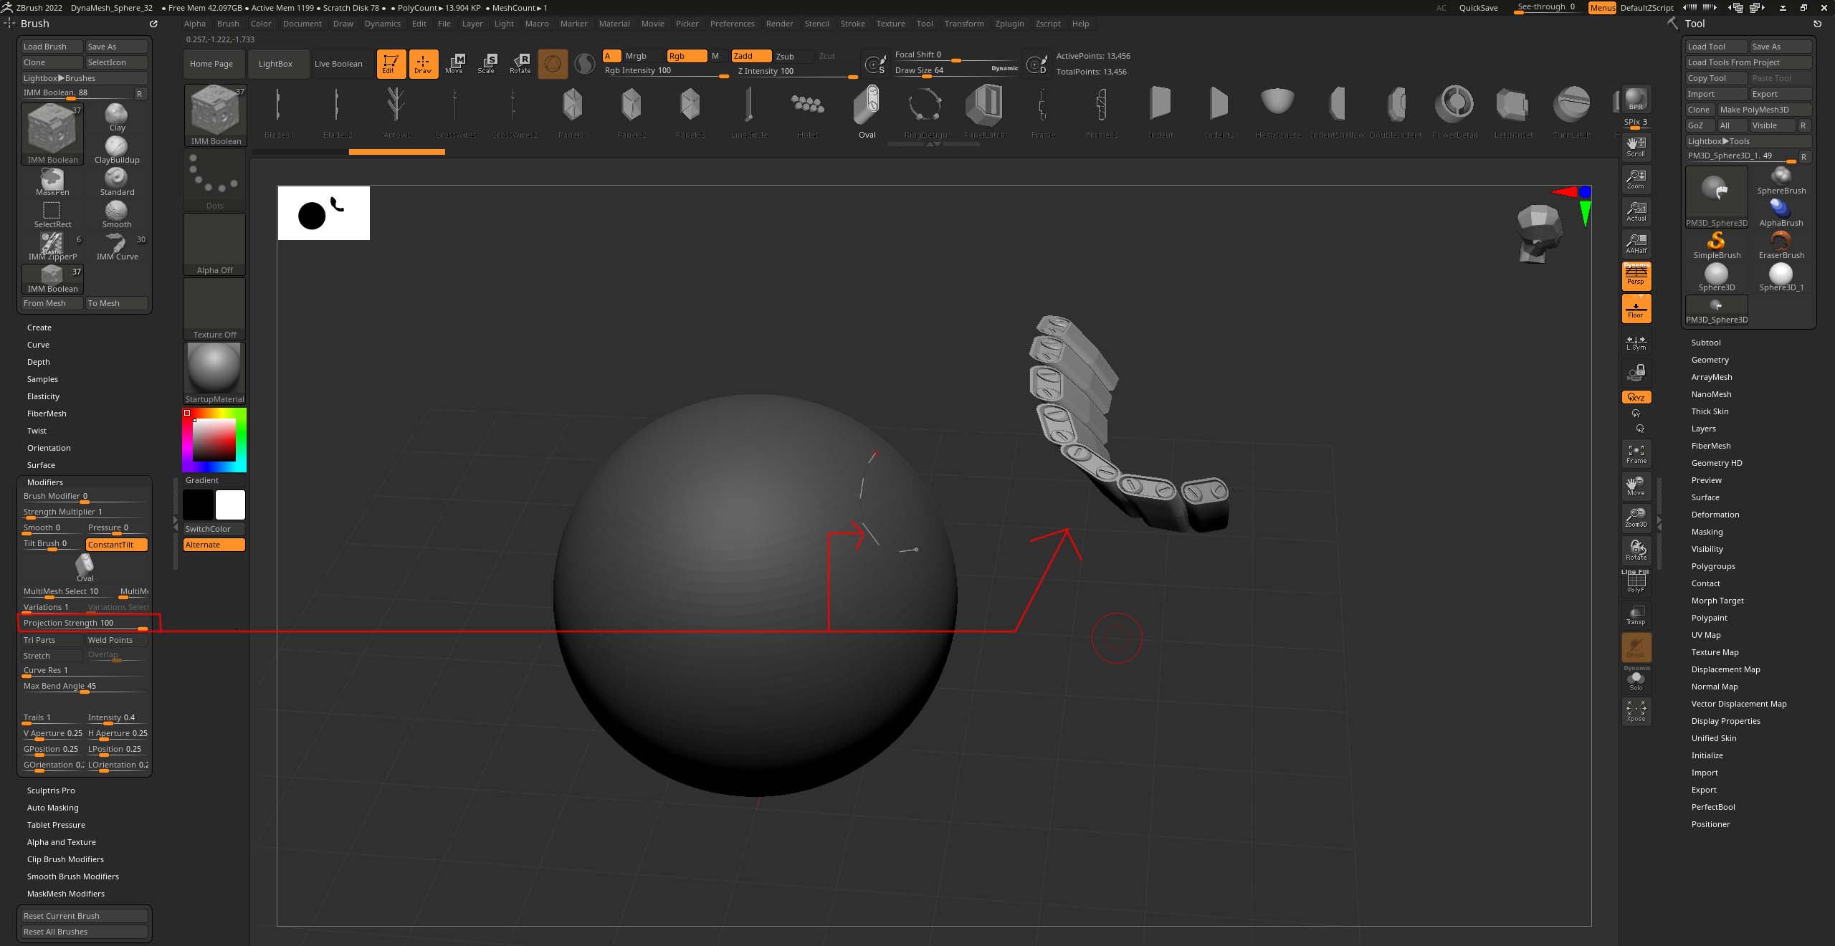Click the Xpose icon
Image resolution: width=1835 pixels, height=946 pixels.
1636,711
